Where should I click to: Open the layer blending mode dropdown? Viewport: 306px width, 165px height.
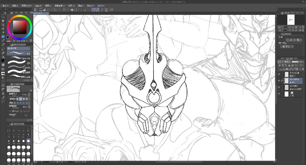287,62
